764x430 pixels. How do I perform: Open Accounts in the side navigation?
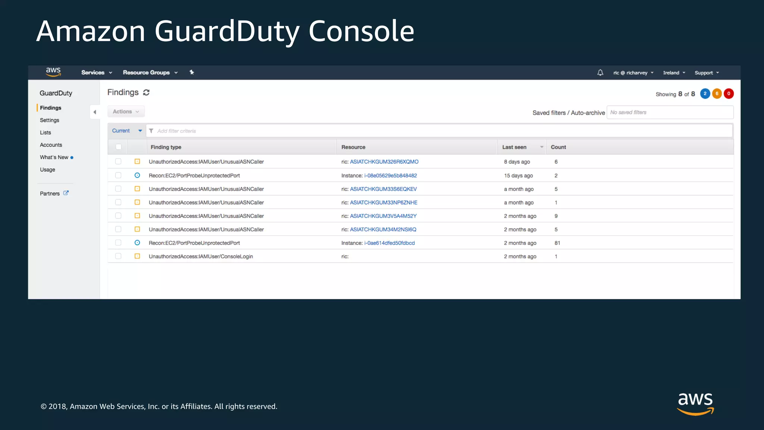(x=51, y=145)
